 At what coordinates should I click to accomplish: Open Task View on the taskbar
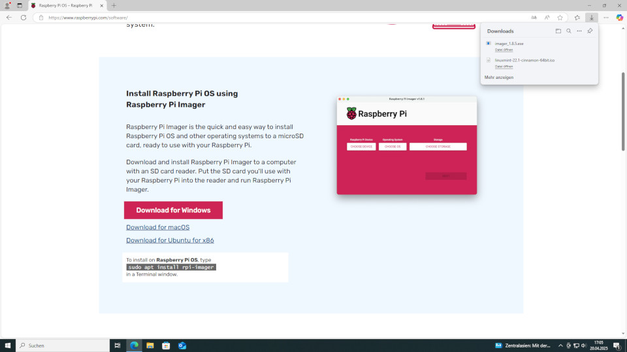coord(118,345)
